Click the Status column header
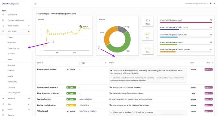This screenshot has height=116, width=218. (x=112, y=63)
